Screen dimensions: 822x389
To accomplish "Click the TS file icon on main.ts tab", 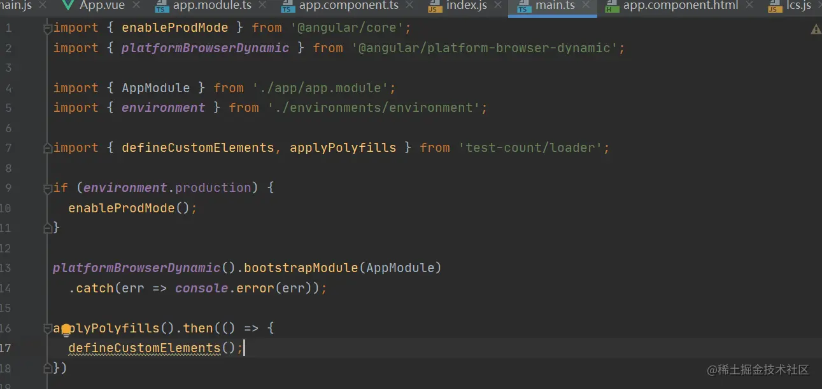I will [524, 6].
